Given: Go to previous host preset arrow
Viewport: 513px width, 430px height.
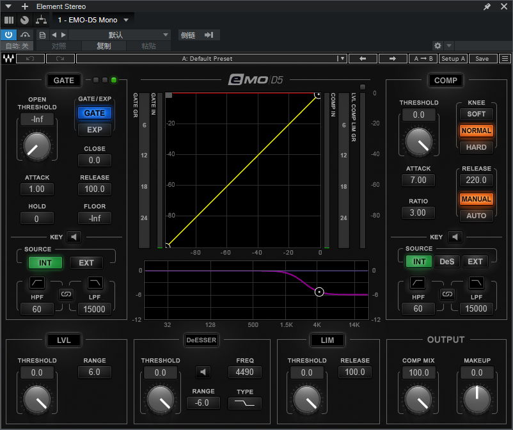Looking at the screenshot, I should (54, 35).
